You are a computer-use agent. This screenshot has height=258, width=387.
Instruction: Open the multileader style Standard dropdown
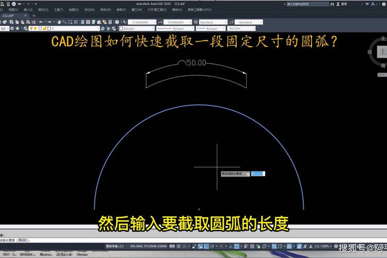pyautogui.click(x=249, y=22)
